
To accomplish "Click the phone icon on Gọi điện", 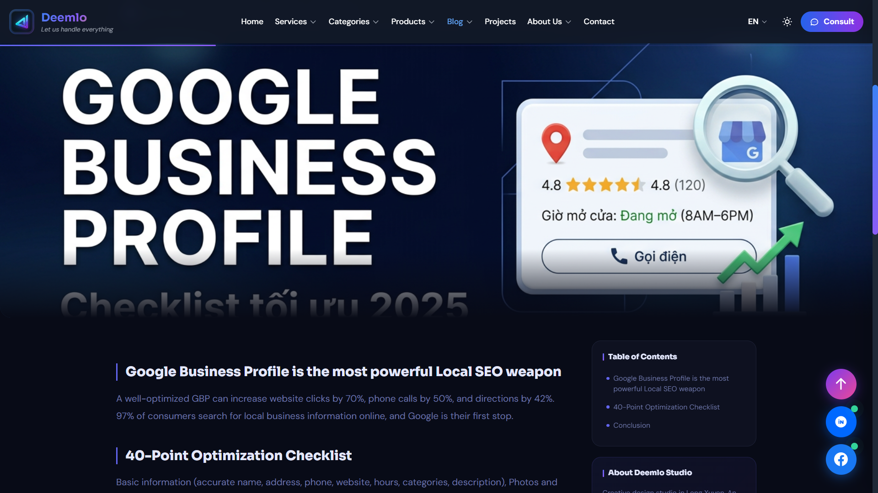I will click(619, 256).
